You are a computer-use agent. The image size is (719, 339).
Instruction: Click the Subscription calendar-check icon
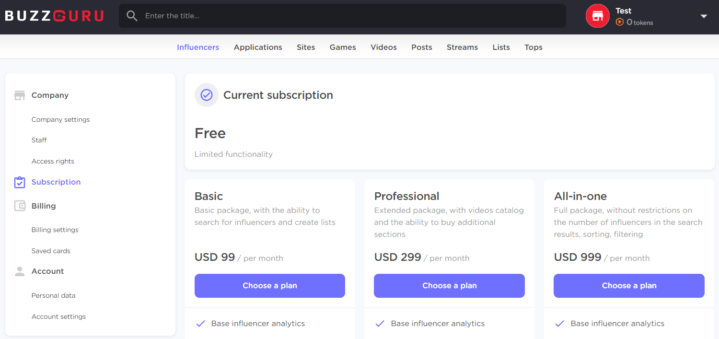20,182
